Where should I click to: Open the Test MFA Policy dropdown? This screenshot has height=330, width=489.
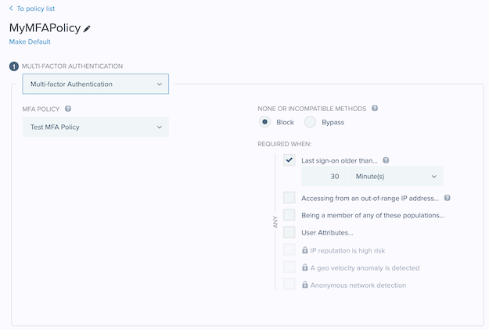pos(95,127)
